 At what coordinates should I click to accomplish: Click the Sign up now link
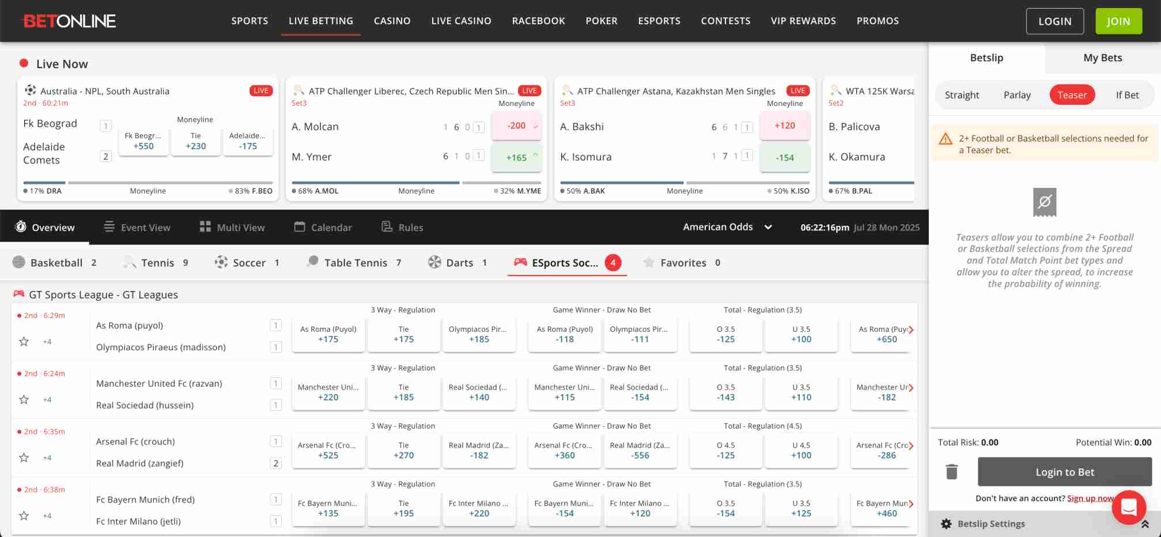click(x=1090, y=498)
